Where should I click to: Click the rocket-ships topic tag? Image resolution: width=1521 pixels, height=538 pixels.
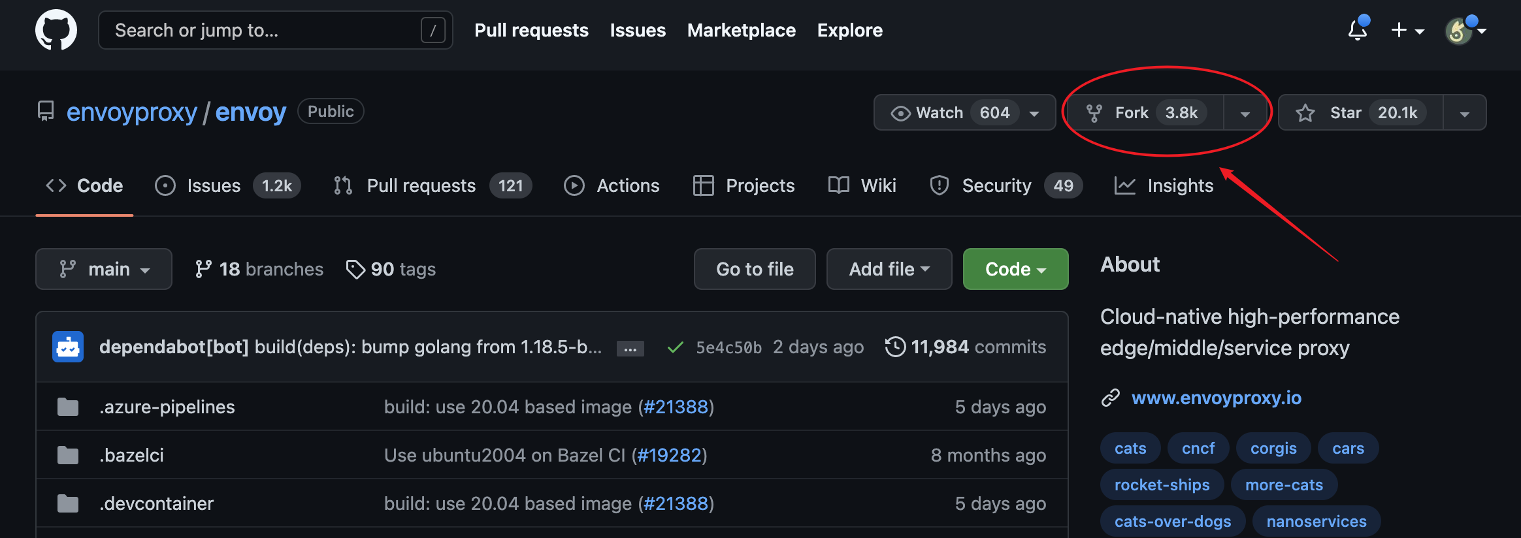pyautogui.click(x=1162, y=485)
